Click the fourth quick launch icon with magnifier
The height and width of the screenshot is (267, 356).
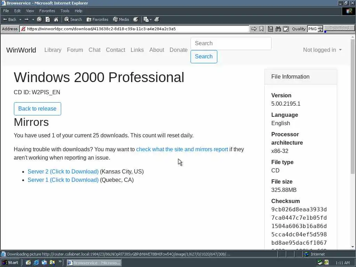(x=52, y=263)
